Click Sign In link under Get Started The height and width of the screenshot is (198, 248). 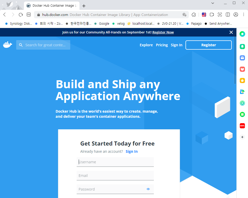coord(132,151)
